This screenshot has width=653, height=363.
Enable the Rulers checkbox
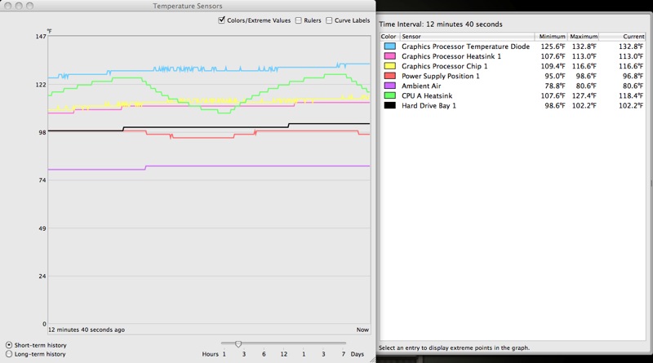click(299, 20)
